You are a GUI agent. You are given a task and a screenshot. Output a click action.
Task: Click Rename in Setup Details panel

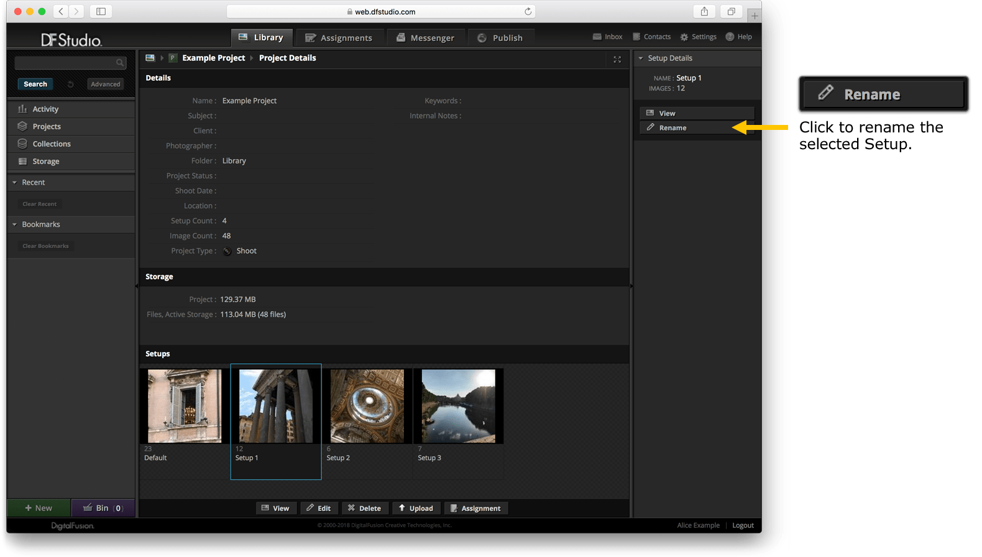(697, 127)
